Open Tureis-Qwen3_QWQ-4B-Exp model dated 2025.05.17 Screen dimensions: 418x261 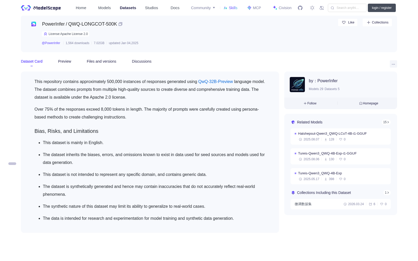(x=341, y=176)
